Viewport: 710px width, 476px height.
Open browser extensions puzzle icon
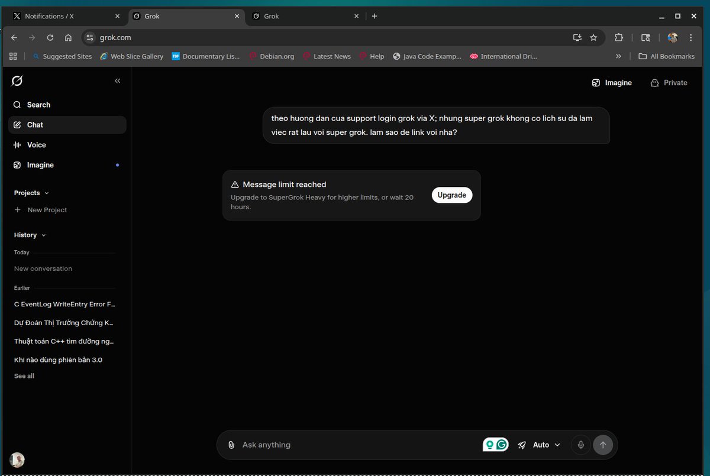pos(619,37)
